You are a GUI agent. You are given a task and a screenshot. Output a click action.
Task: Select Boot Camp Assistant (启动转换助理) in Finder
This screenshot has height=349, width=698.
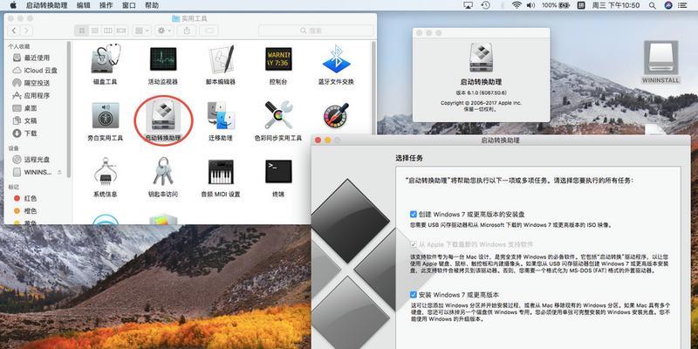pos(163,115)
